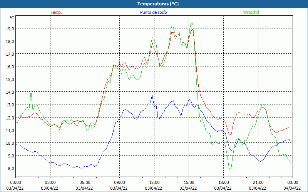Image resolution: width=308 pixels, height=192 pixels.
Task: Click the chart title 'Temperaturas [°C]'
Action: [158, 4]
